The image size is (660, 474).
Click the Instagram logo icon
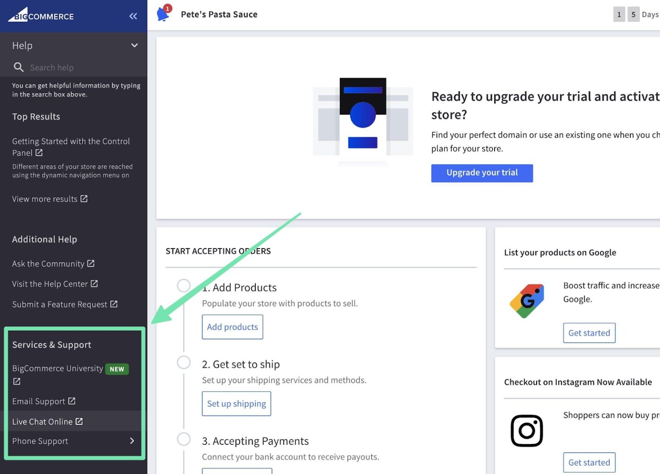(527, 431)
